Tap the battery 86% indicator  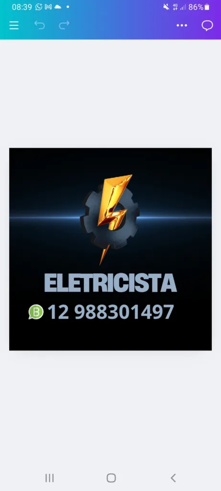pyautogui.click(x=199, y=7)
